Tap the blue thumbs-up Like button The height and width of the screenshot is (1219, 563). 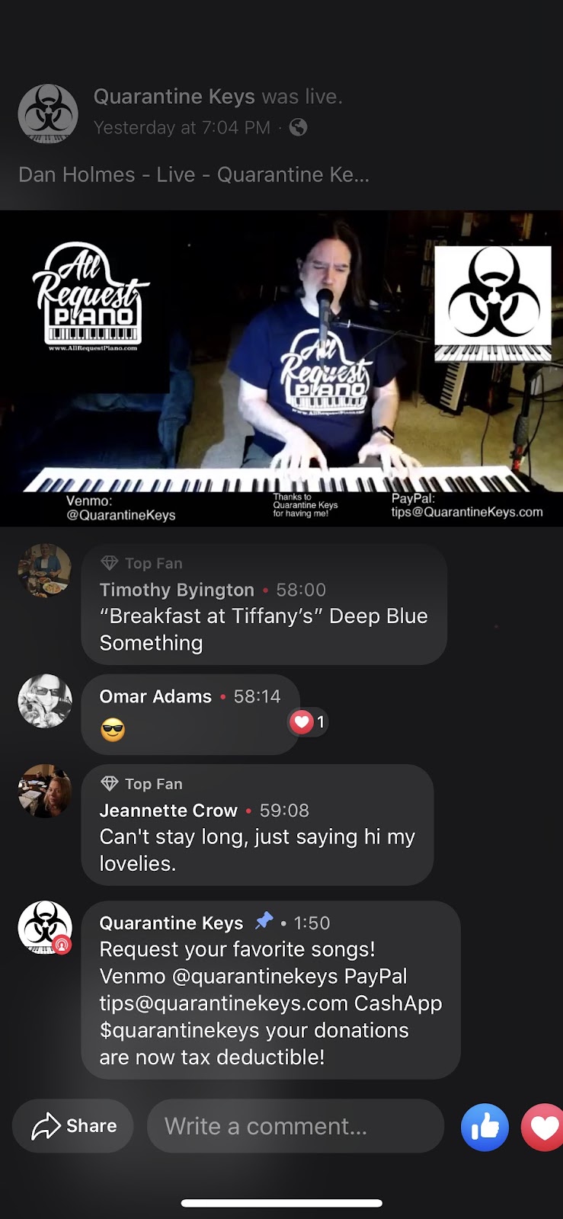pyautogui.click(x=485, y=1126)
